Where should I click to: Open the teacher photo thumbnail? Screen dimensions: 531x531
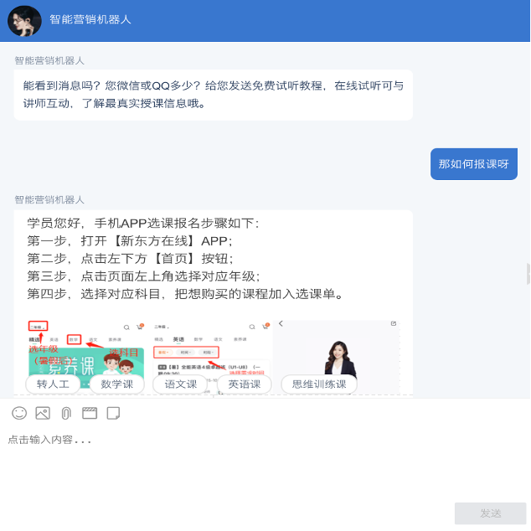(x=337, y=358)
